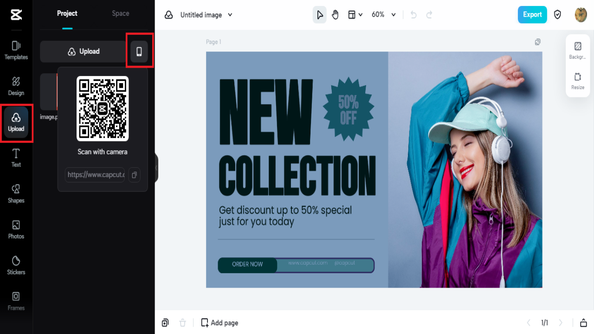Go to the previous page arrow
594x334 pixels.
[x=529, y=323]
